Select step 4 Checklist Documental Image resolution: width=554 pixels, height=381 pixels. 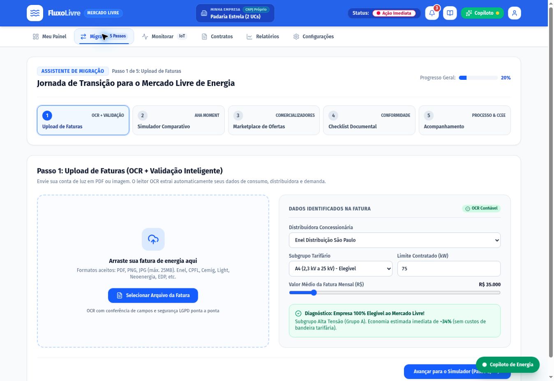click(x=369, y=120)
